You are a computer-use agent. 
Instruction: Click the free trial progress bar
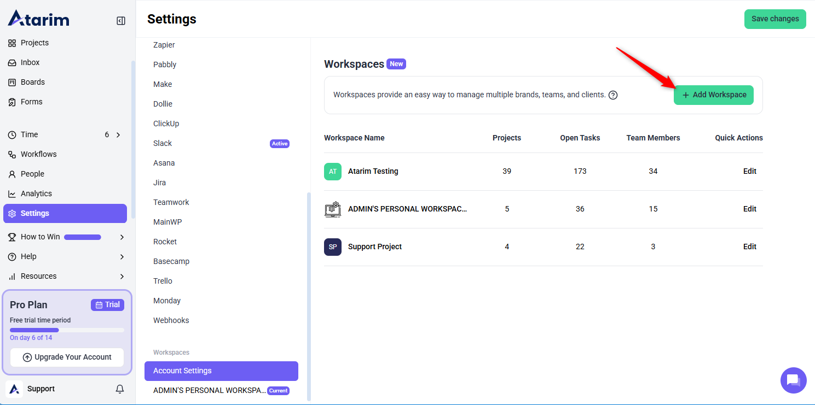pyautogui.click(x=67, y=330)
